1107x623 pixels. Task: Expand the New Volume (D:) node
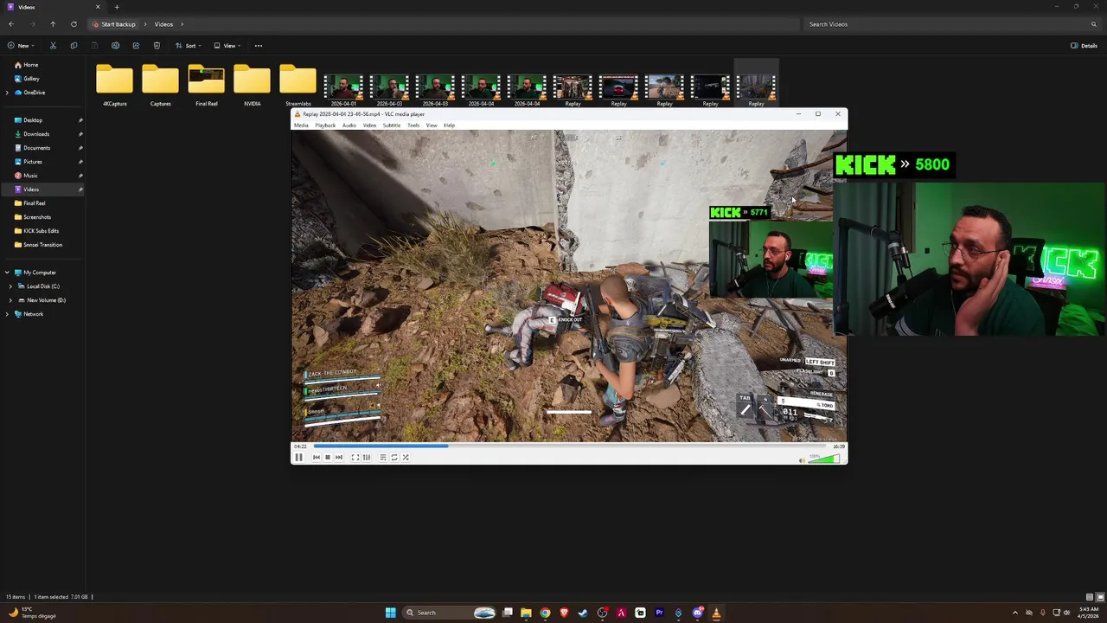10,300
